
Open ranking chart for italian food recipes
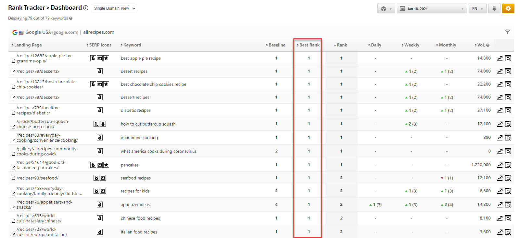[x=500, y=232]
